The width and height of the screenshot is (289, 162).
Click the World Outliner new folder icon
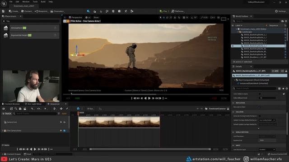[282, 21]
